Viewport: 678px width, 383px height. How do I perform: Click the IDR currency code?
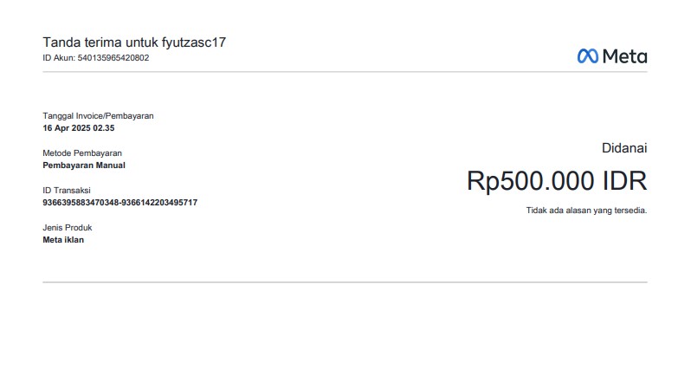point(624,181)
